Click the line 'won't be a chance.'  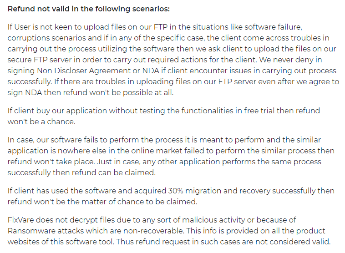click(41, 121)
